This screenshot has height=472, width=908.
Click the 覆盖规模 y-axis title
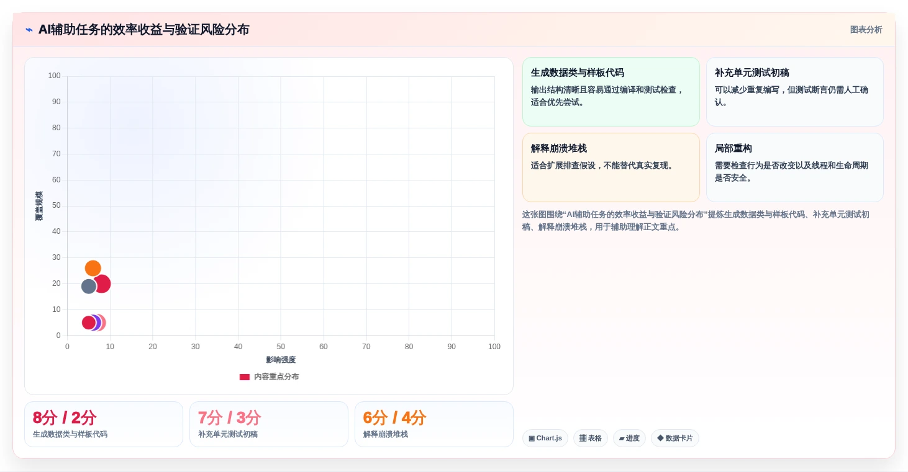click(x=39, y=206)
